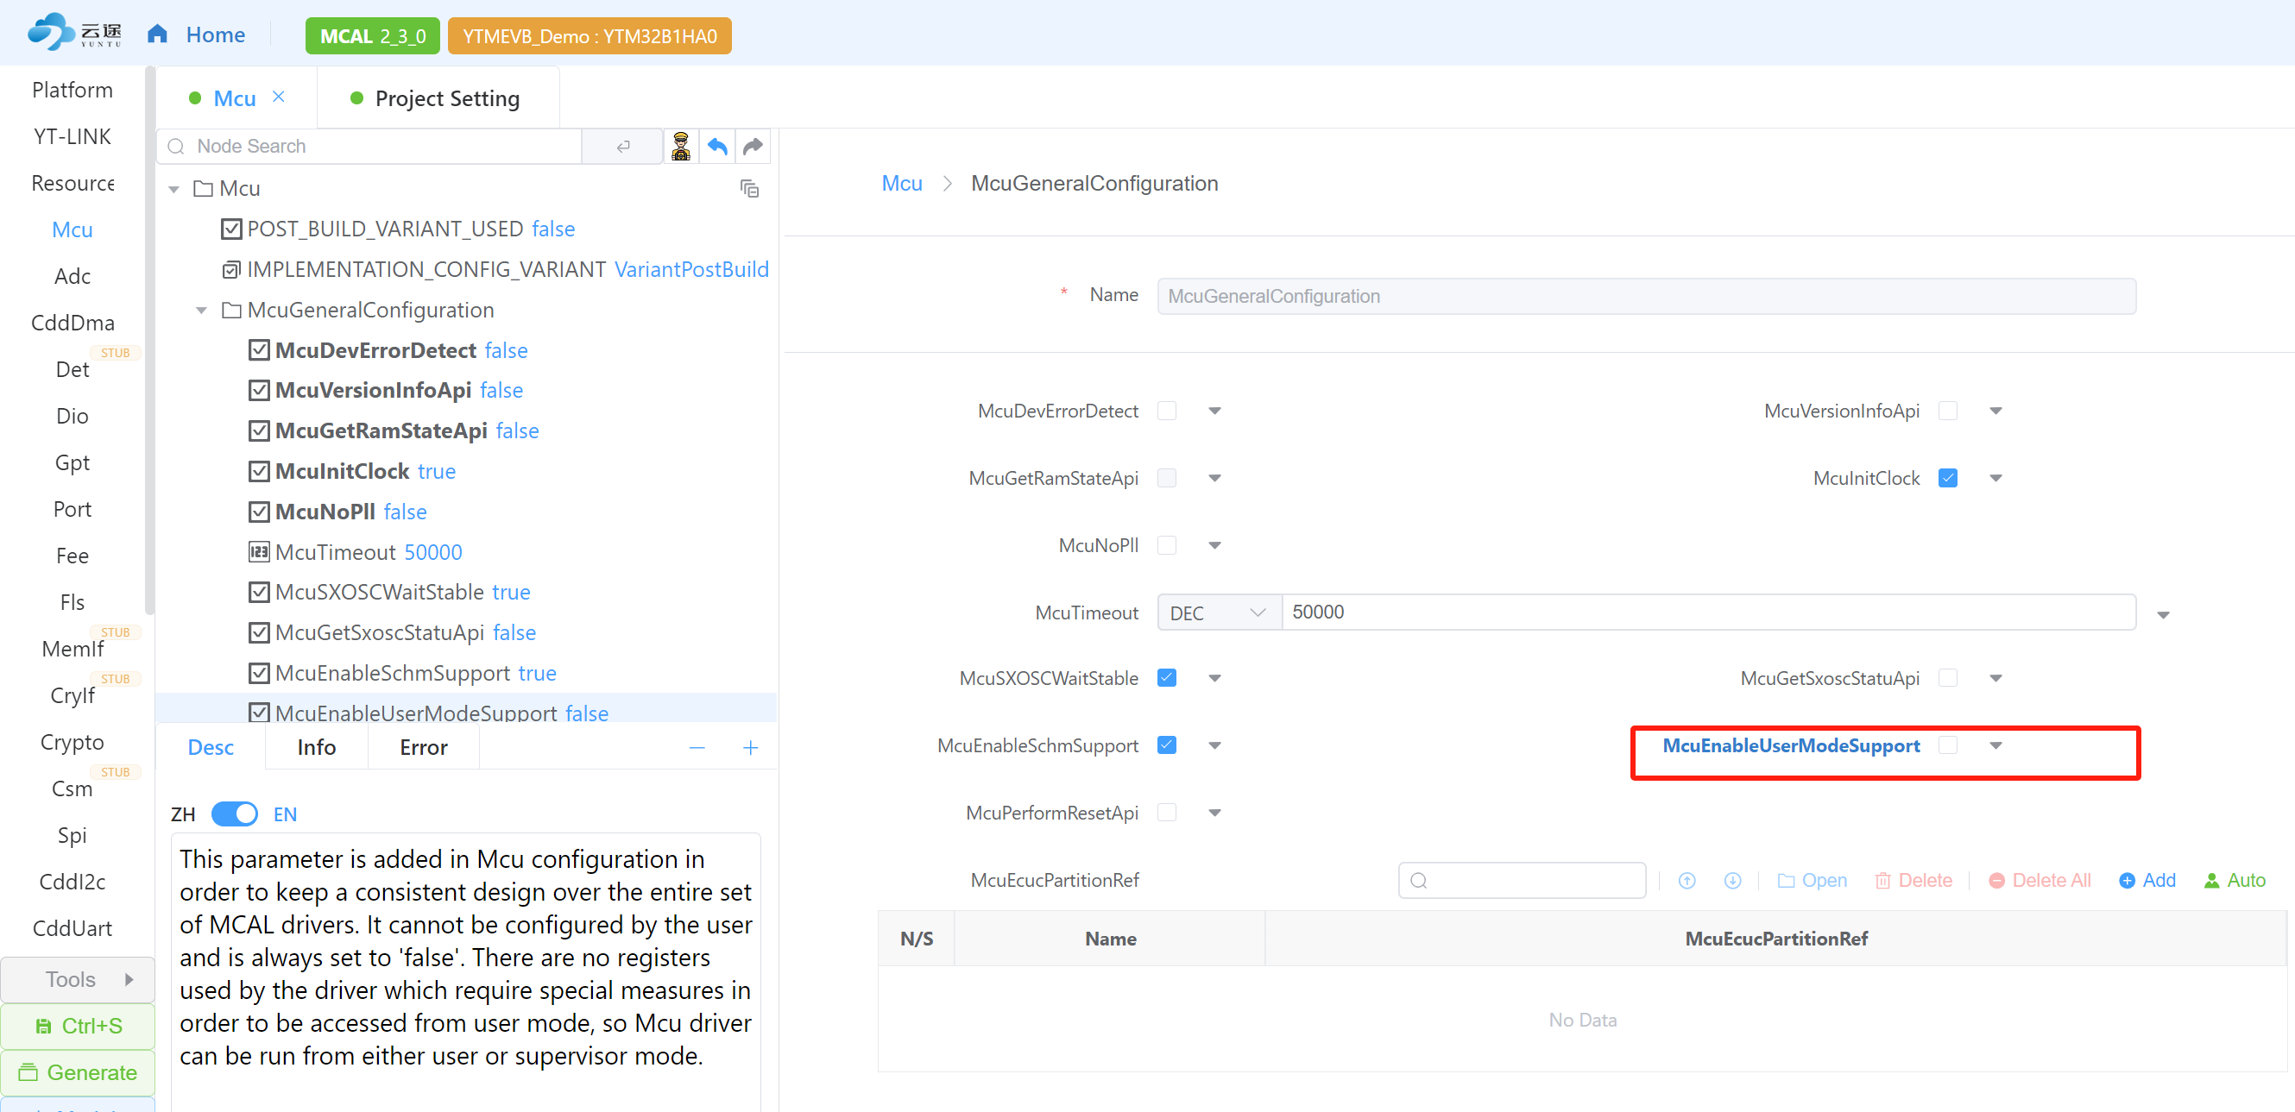Switch to the Project Setting tab
The image size is (2295, 1112).
[x=446, y=98]
